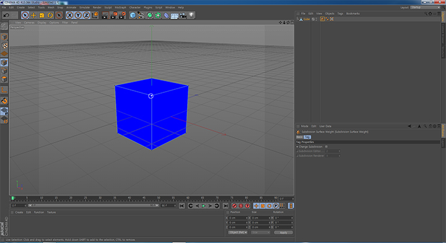Open viewport Cameras menu
The height and width of the screenshot is (243, 446).
[x=29, y=22]
